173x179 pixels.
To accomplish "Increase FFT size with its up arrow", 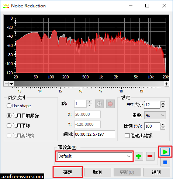I will coord(163,103).
